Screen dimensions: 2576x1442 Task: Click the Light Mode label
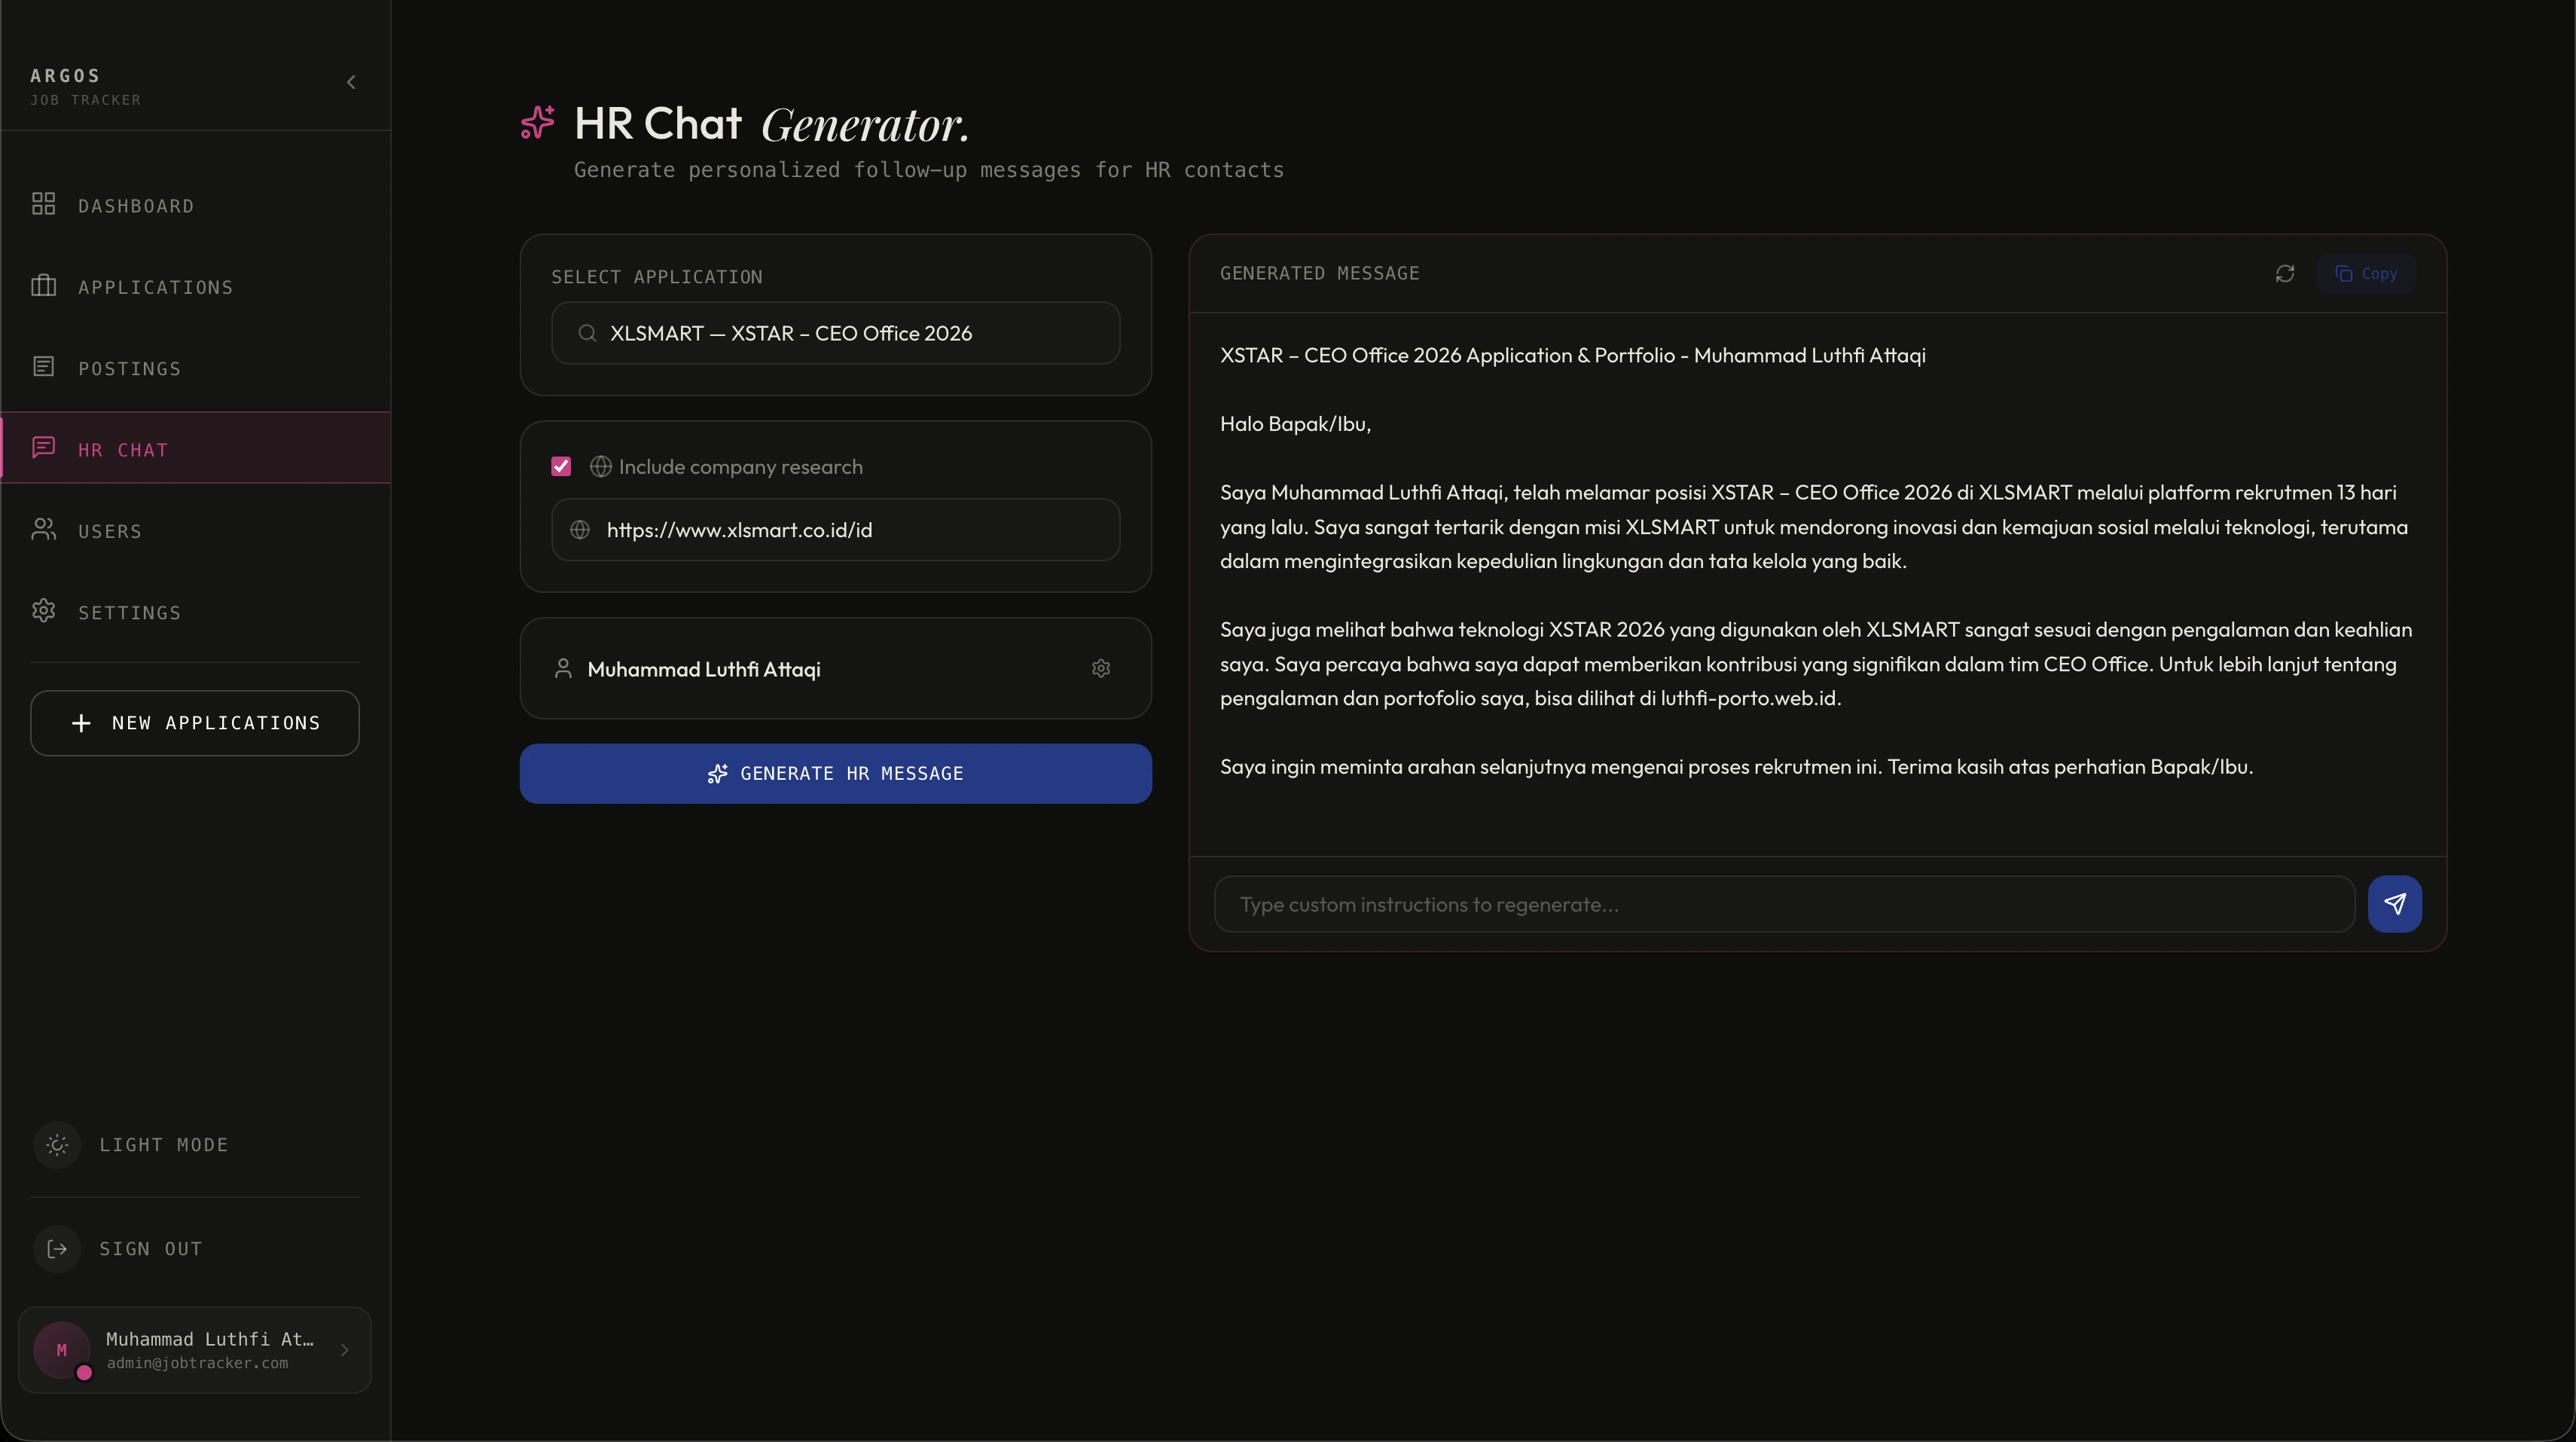click(164, 1145)
